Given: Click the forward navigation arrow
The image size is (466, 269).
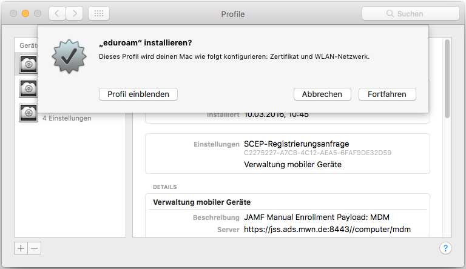Looking at the screenshot, I should pos(75,13).
